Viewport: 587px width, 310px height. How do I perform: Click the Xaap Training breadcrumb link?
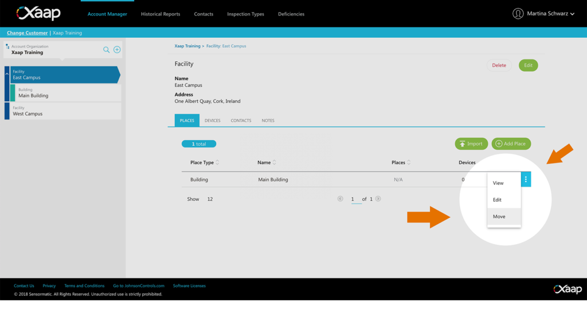(x=187, y=46)
